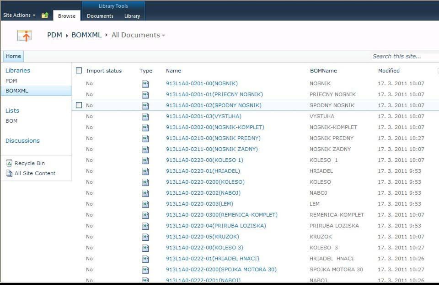Viewport: 439px width, 285px height.
Task: Open document 913L1A0-0201-01(PRIECNY NOSNIK)
Action: click(214, 94)
